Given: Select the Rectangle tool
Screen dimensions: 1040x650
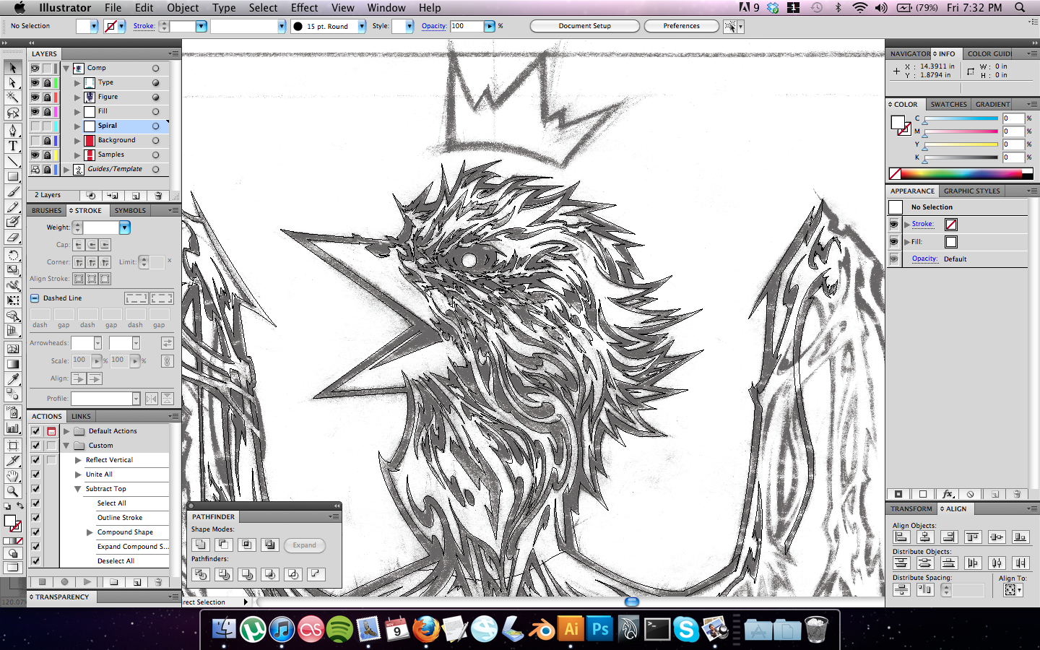Looking at the screenshot, I should click(x=13, y=176).
